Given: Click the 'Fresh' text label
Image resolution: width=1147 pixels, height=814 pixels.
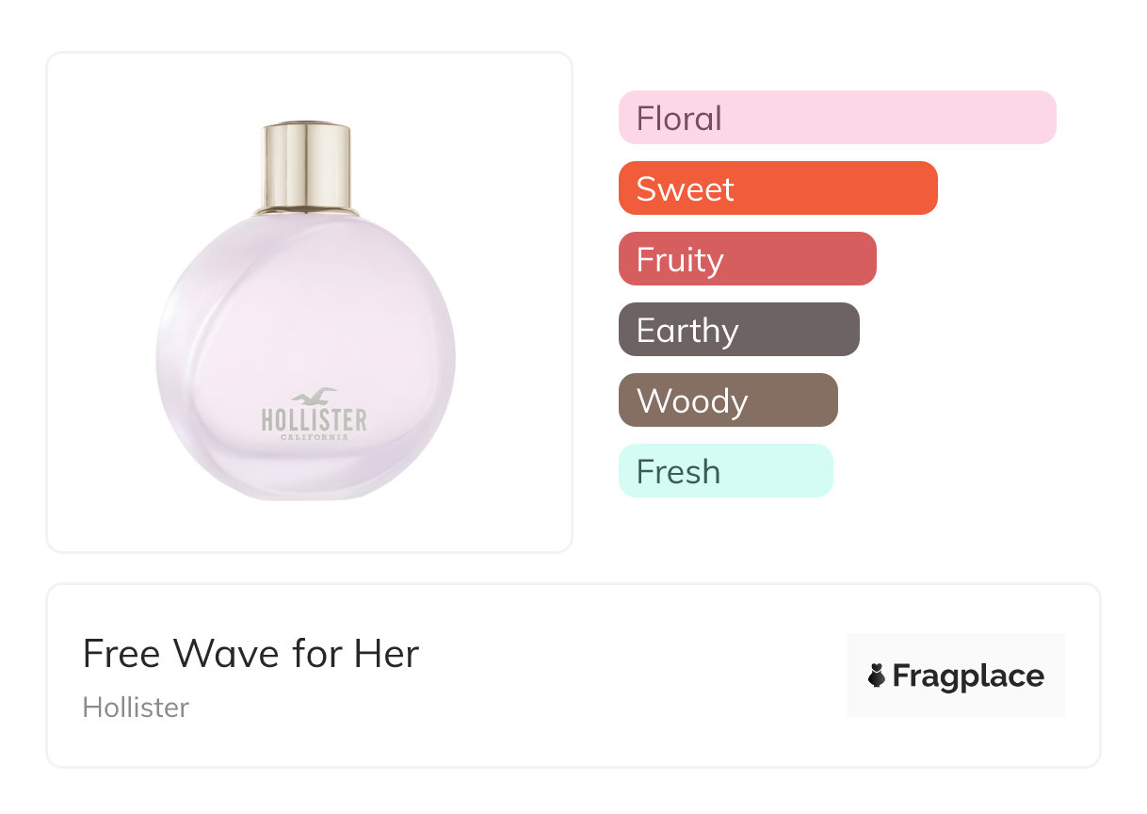Looking at the screenshot, I should click(x=678, y=472).
